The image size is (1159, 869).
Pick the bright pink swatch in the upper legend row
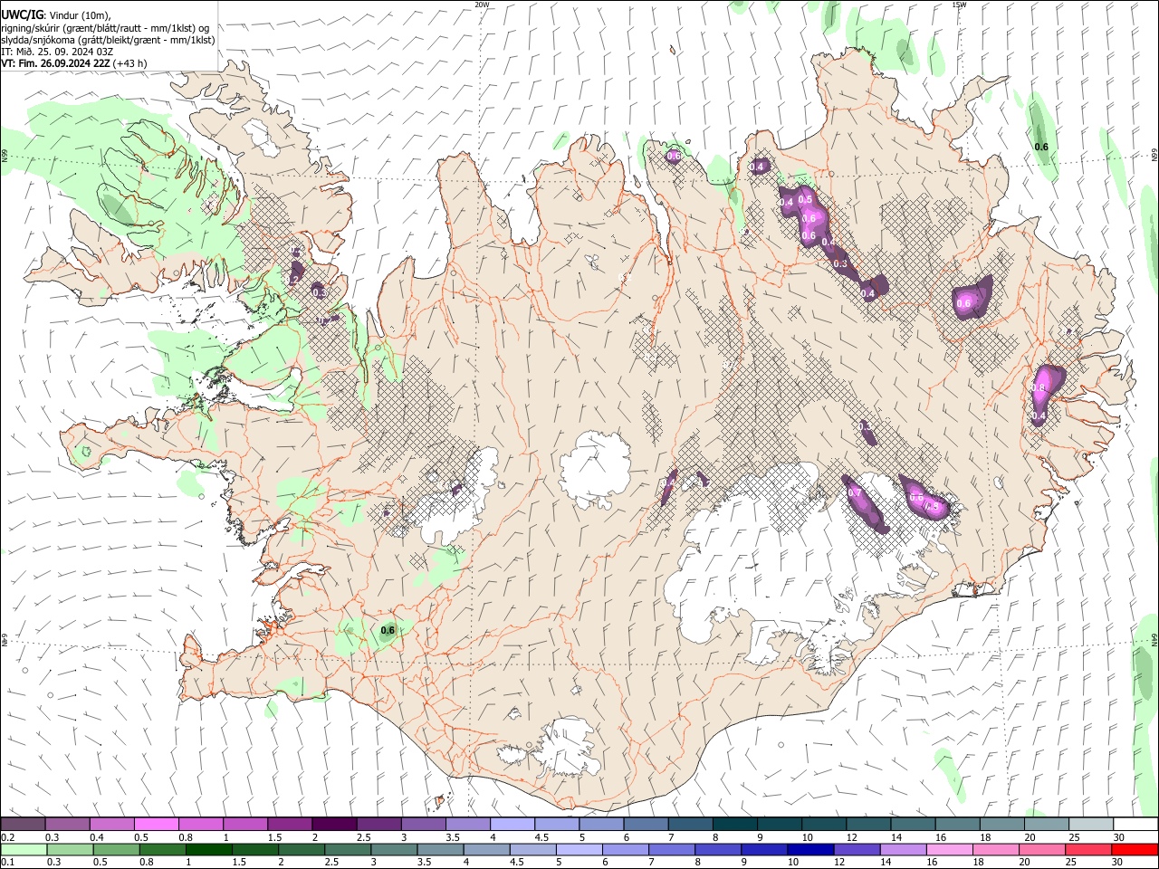coord(156,825)
